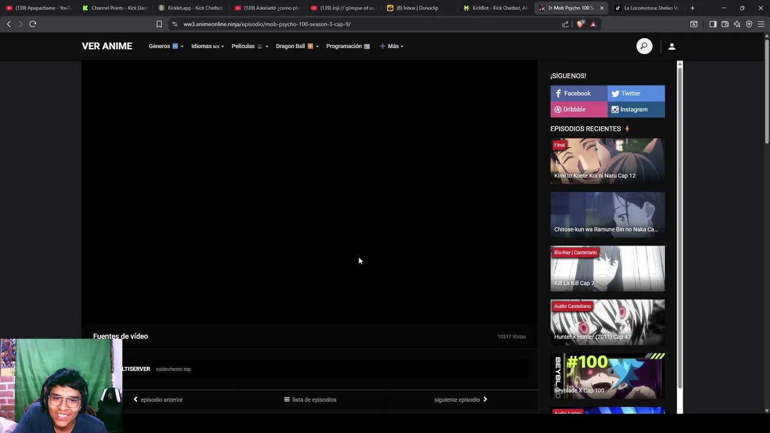Viewport: 770px width, 433px height.
Task: Open lista de episodios
Action: pos(310,399)
